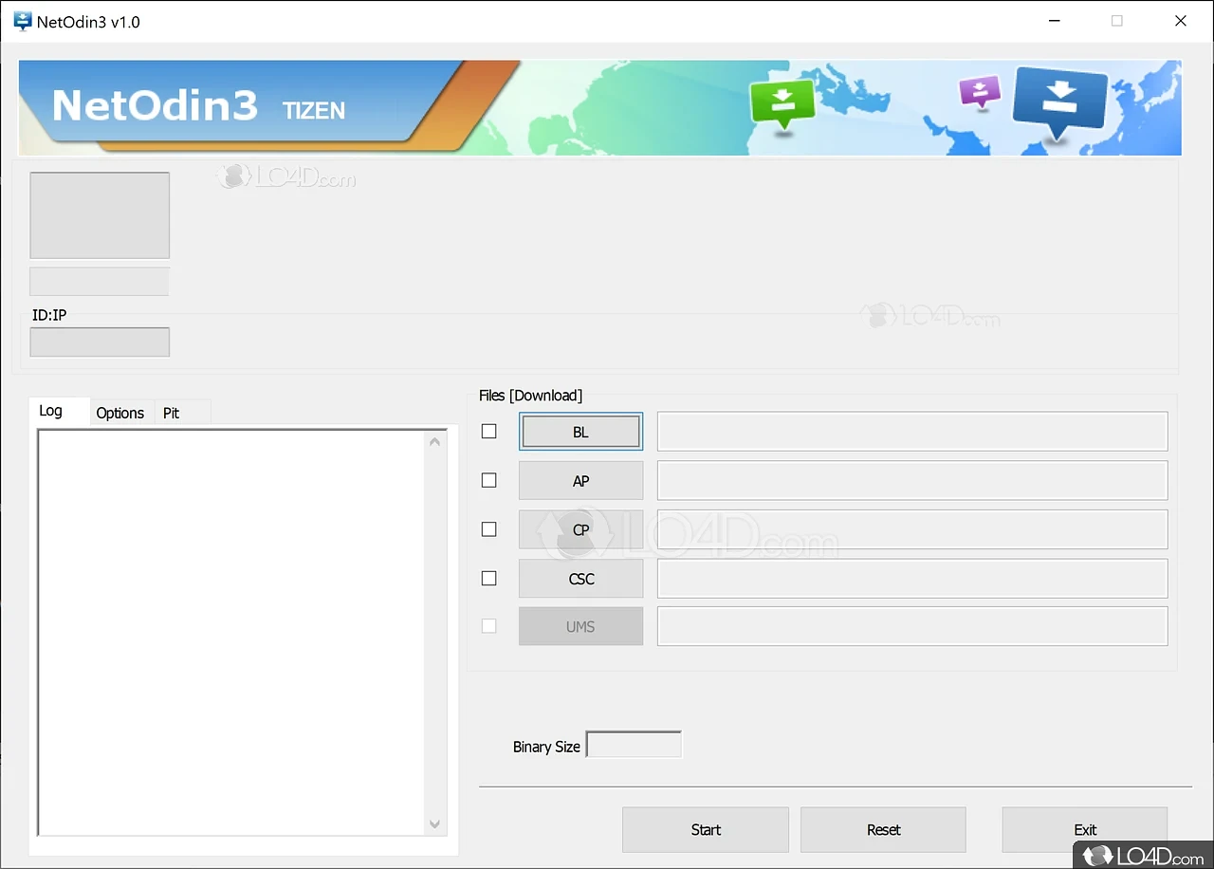Enable the CP file checkbox

(489, 529)
